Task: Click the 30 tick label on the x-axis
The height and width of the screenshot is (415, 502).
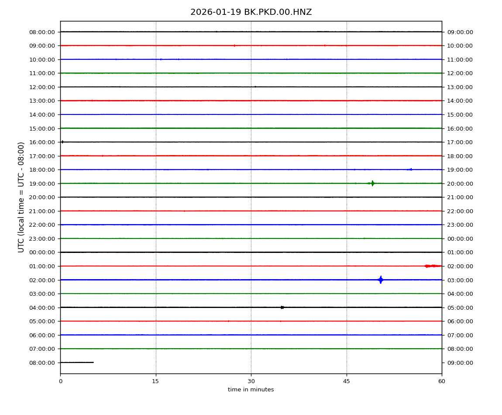Action: pyautogui.click(x=251, y=381)
